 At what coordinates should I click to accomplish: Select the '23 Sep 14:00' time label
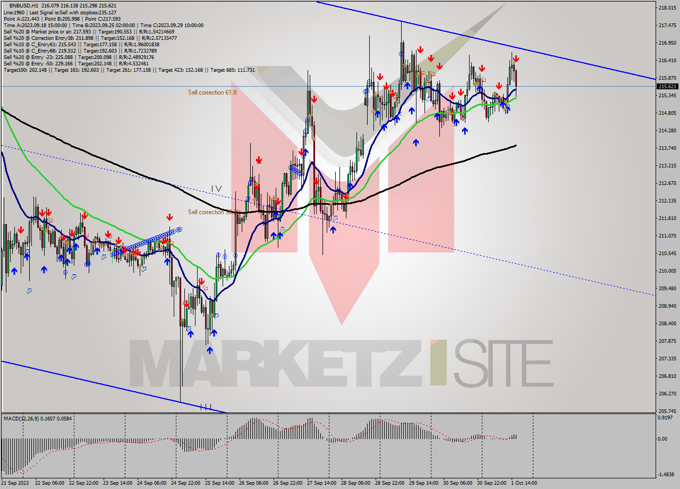click(x=117, y=483)
